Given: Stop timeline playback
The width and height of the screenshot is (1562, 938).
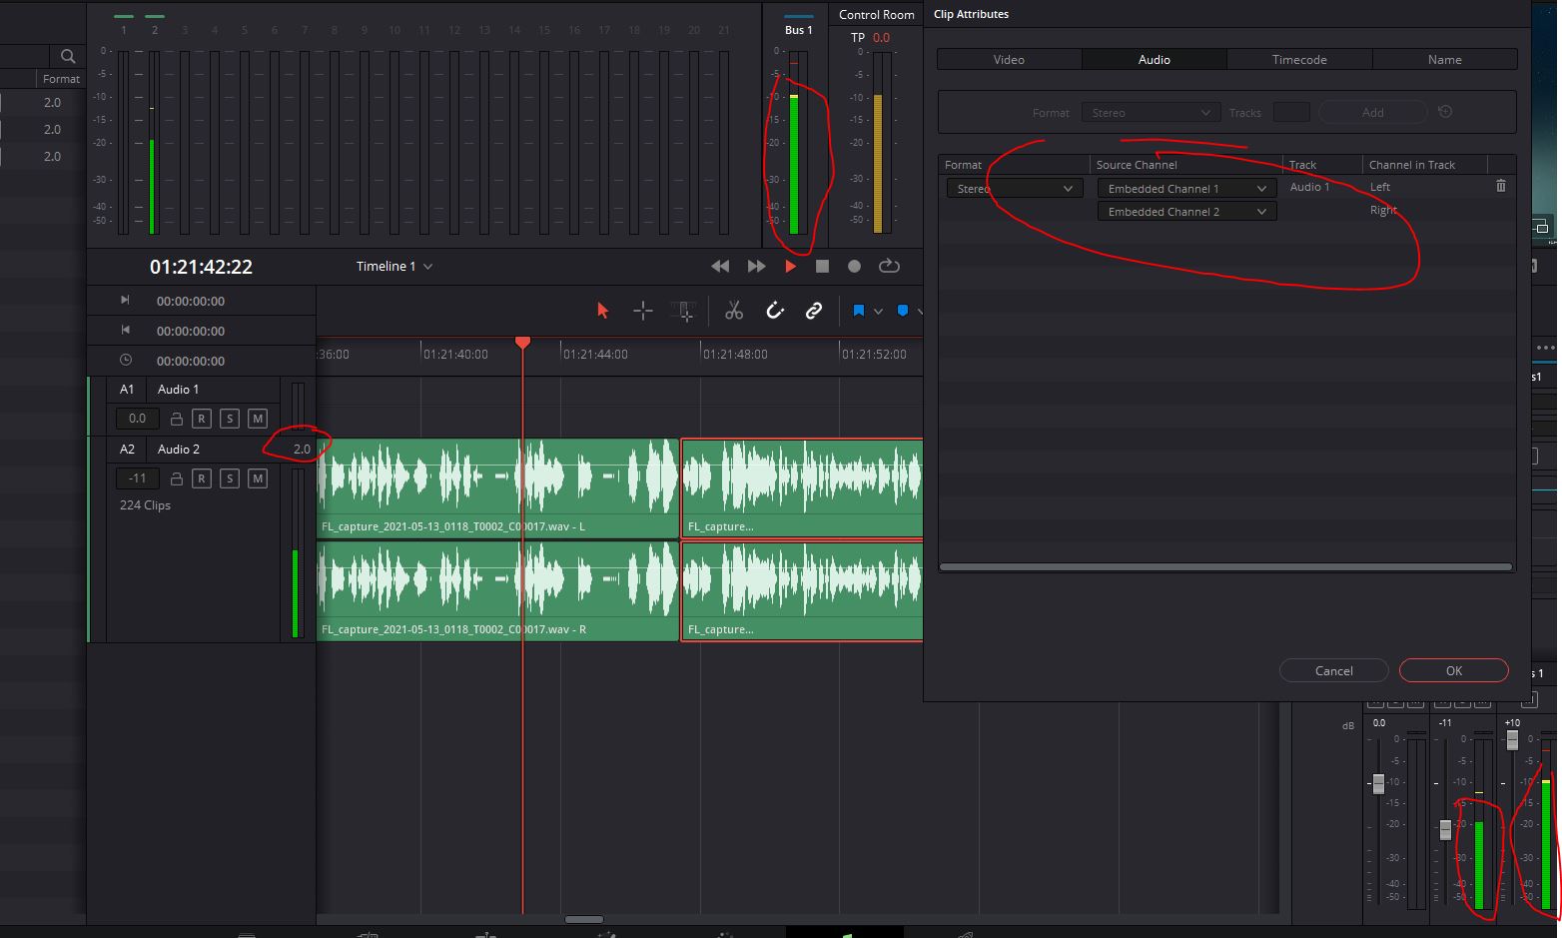Looking at the screenshot, I should pyautogui.click(x=822, y=267).
